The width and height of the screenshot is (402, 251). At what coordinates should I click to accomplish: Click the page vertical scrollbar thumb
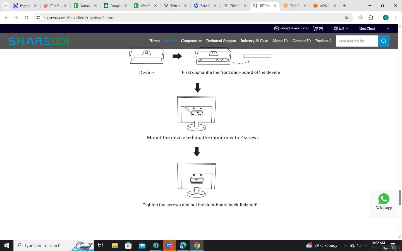click(x=400, y=198)
